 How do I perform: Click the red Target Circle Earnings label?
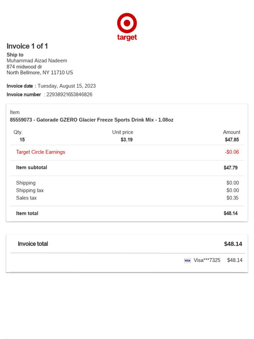pyautogui.click(x=40, y=152)
